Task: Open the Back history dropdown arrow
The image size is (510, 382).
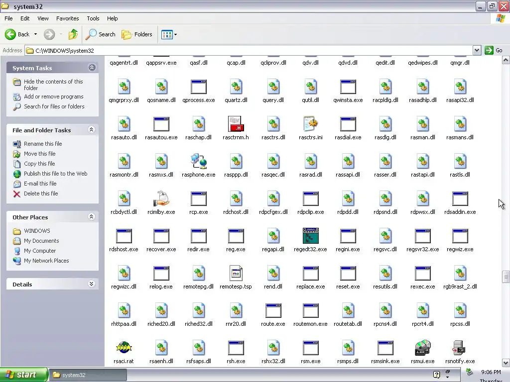Action: tap(35, 34)
